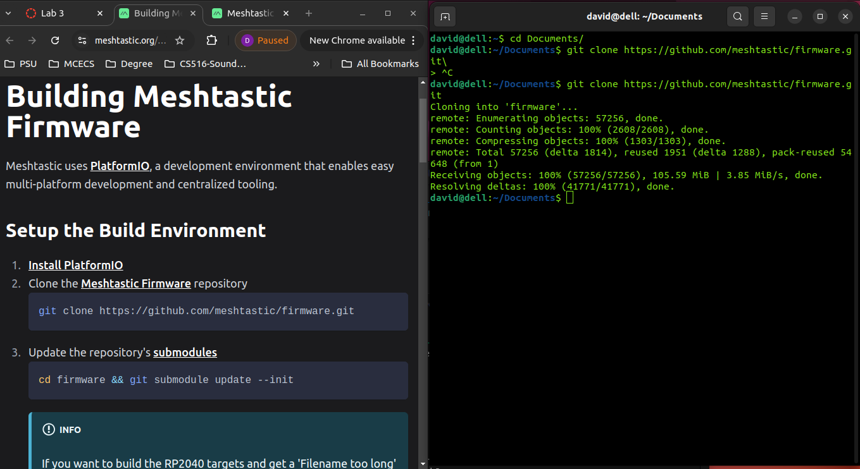Screen dimensions: 860x469
Task: Open the All Bookmarks folder
Action: click(x=380, y=64)
